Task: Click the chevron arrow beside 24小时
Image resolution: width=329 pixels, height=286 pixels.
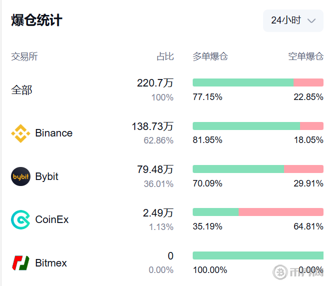Action: tap(312, 20)
